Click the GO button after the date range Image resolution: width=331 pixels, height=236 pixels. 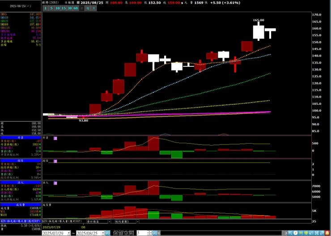coord(107,233)
